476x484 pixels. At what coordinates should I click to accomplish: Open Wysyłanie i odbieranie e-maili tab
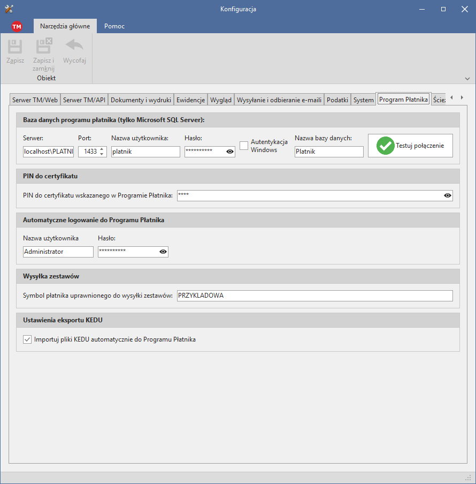(x=279, y=100)
